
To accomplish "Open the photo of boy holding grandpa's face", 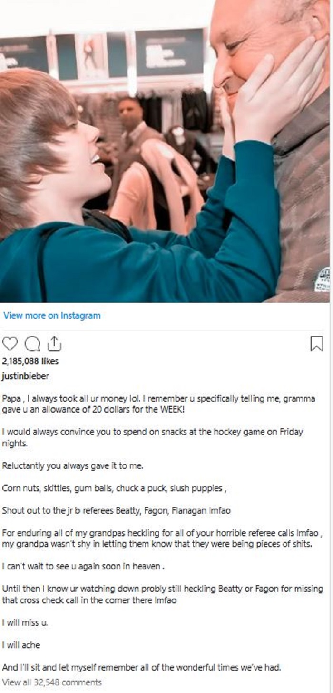I will pos(165,151).
